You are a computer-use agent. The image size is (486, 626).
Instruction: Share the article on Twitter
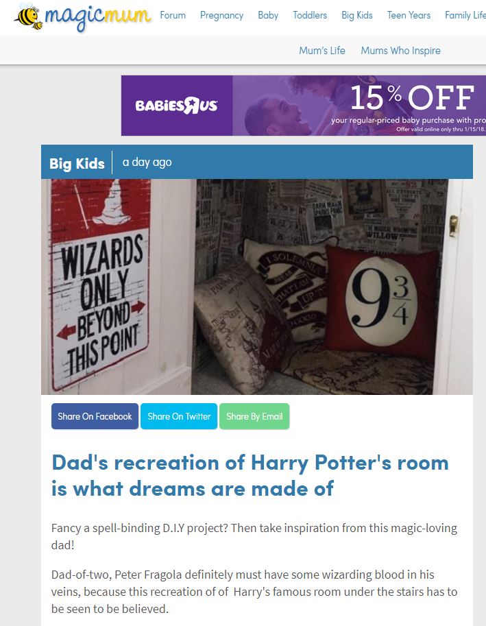(x=179, y=416)
